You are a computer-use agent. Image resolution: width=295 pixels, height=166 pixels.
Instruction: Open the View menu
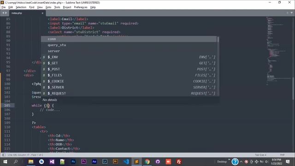click(40, 7)
